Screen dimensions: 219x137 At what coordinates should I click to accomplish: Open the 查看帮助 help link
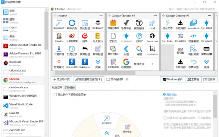[170, 95]
